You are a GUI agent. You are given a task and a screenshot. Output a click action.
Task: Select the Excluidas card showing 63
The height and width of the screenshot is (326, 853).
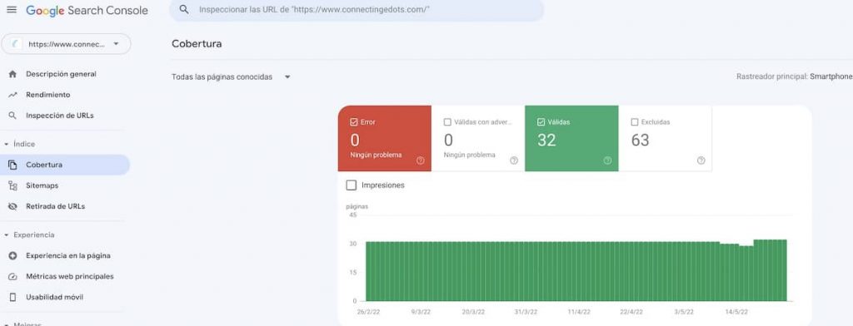click(666, 139)
